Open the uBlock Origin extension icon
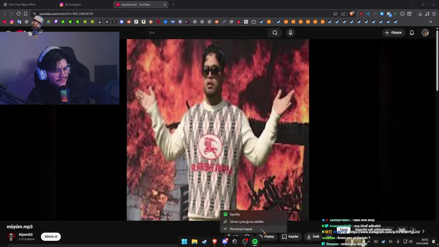This screenshot has height=247, width=439. (361, 14)
